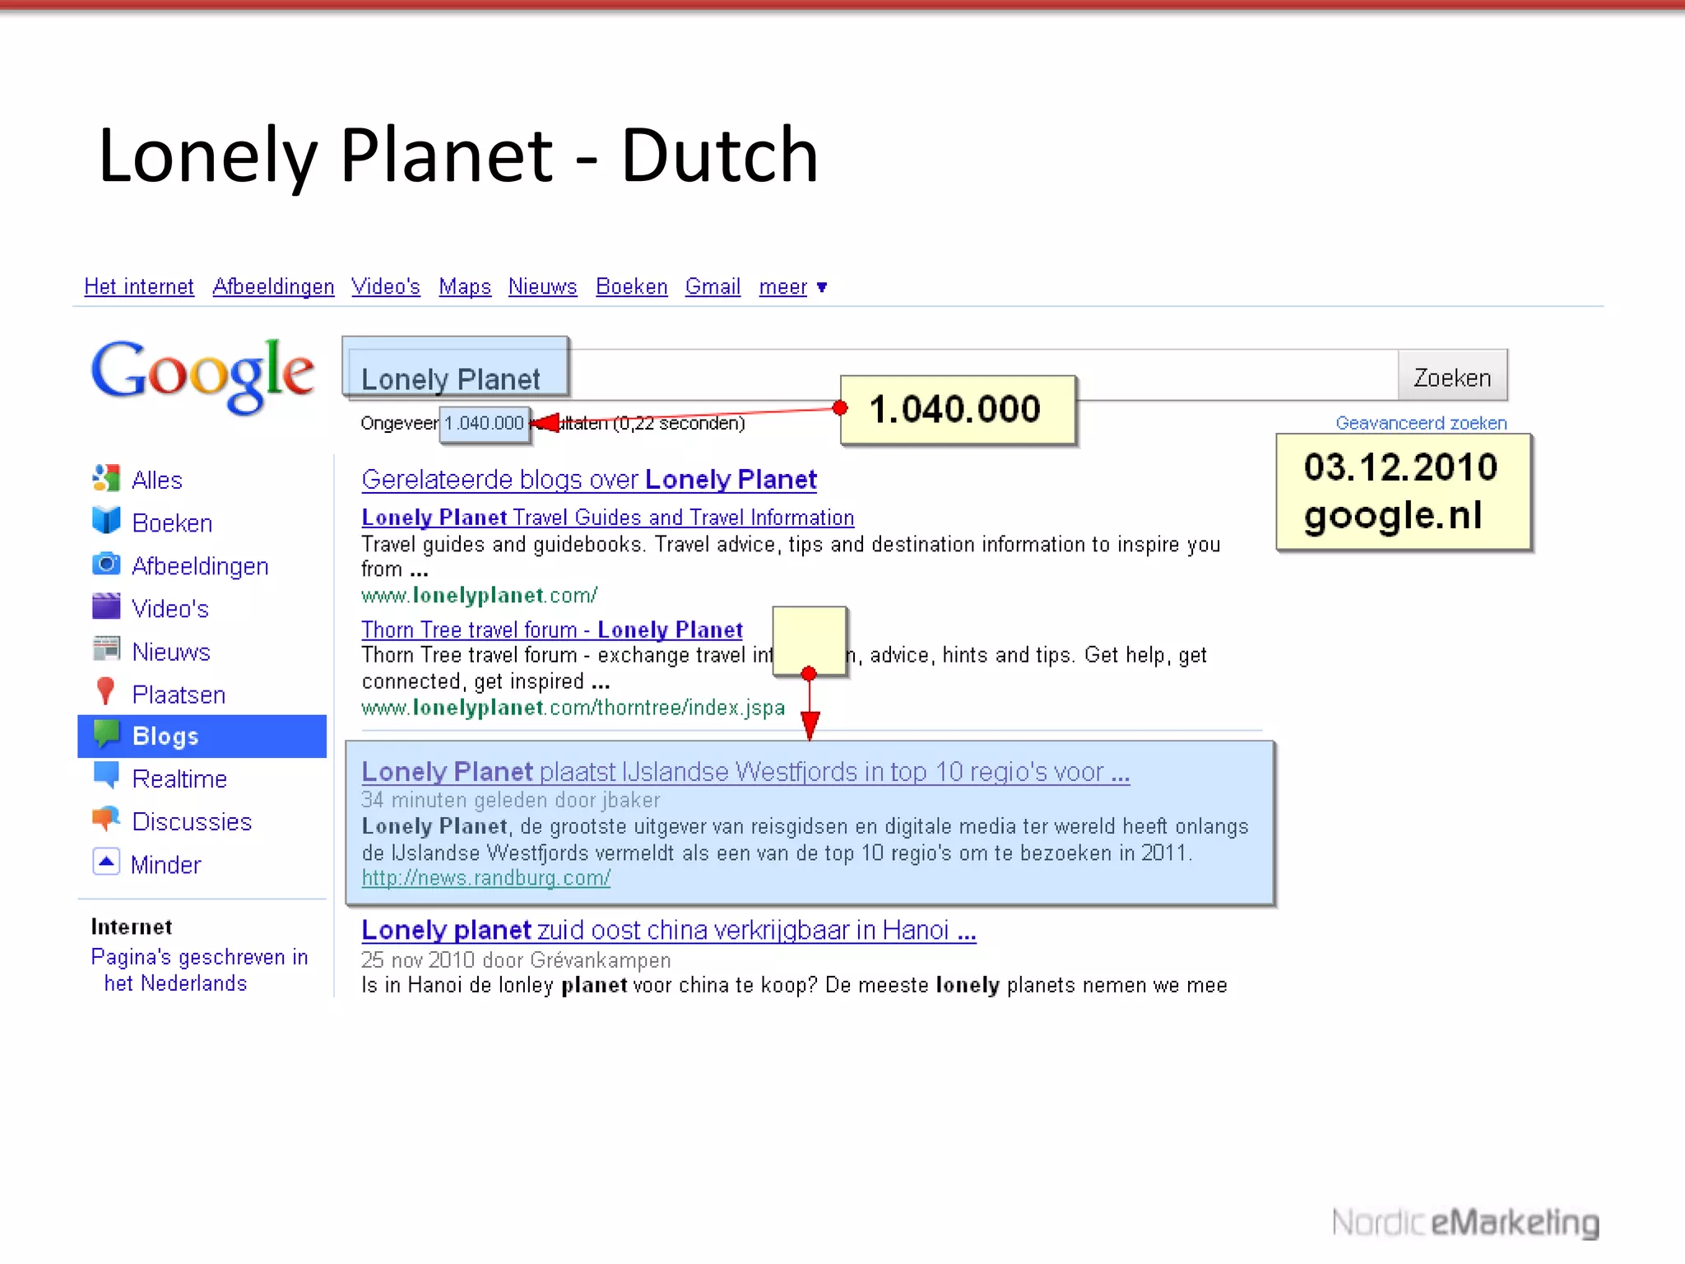
Task: Open the Google logo homepage
Action: [202, 376]
